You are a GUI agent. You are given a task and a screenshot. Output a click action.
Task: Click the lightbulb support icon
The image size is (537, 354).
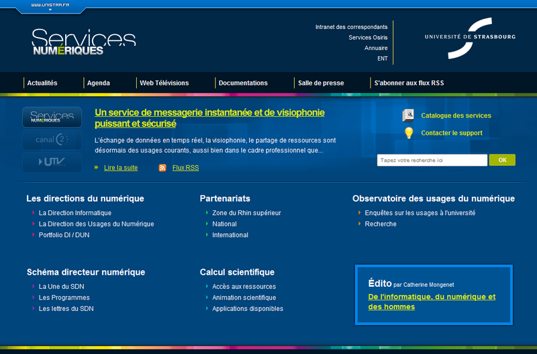[x=408, y=133]
